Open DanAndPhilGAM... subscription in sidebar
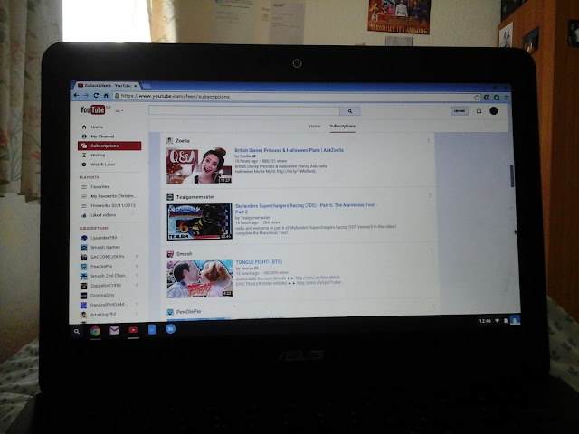 coord(109,305)
